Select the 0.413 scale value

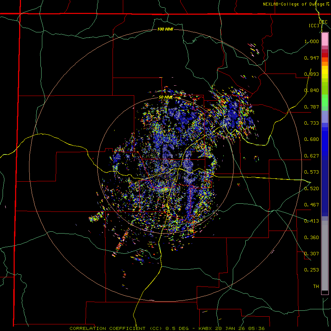tap(312, 221)
